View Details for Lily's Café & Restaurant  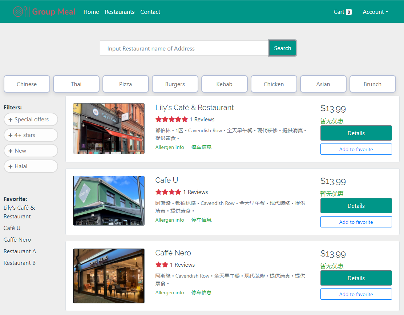tap(356, 133)
